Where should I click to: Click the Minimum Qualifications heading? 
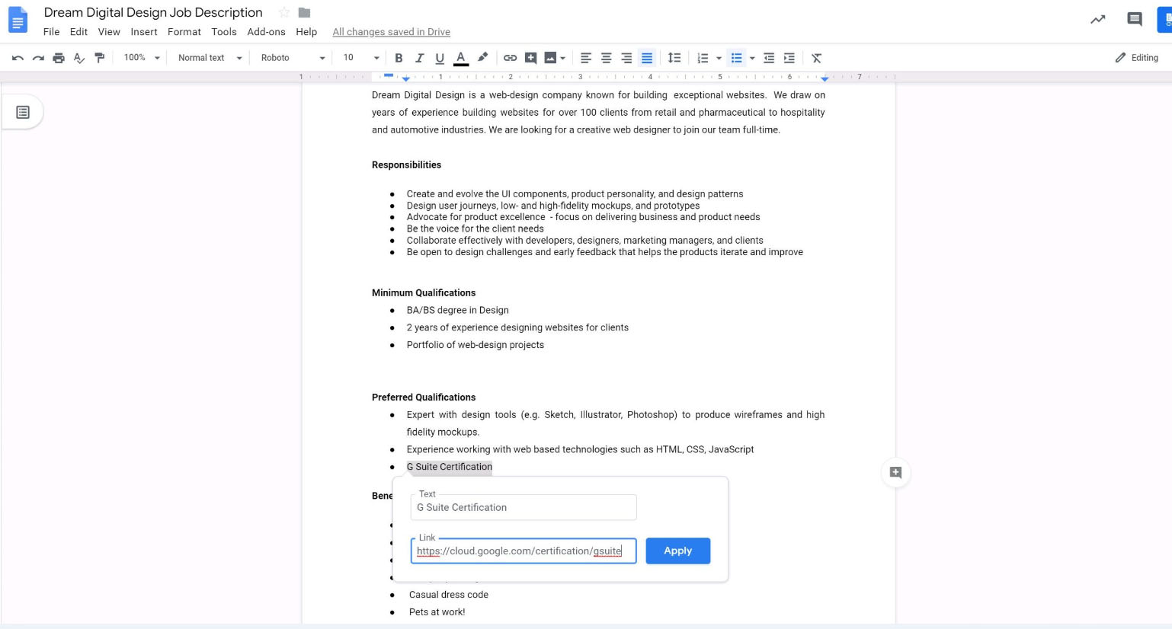424,292
